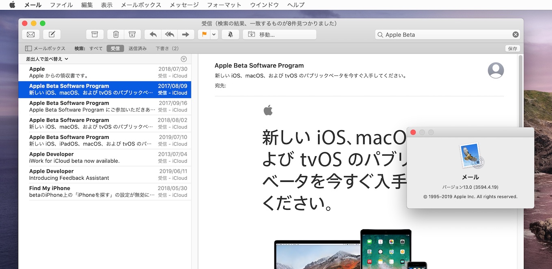The width and height of the screenshot is (552, 269).
Task: Open the 差出人で並べ替え sort dropdown
Action: coord(47,59)
